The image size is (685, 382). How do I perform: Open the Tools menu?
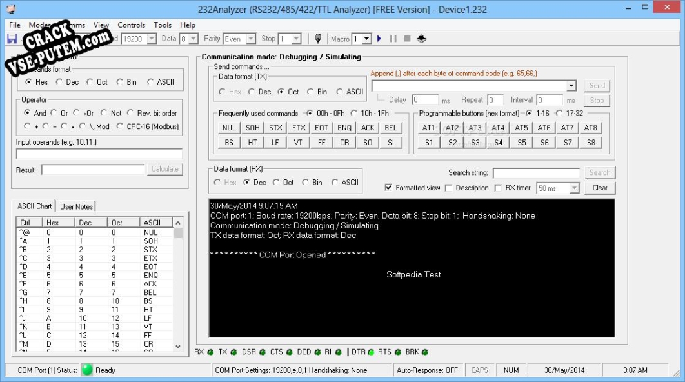(x=163, y=25)
